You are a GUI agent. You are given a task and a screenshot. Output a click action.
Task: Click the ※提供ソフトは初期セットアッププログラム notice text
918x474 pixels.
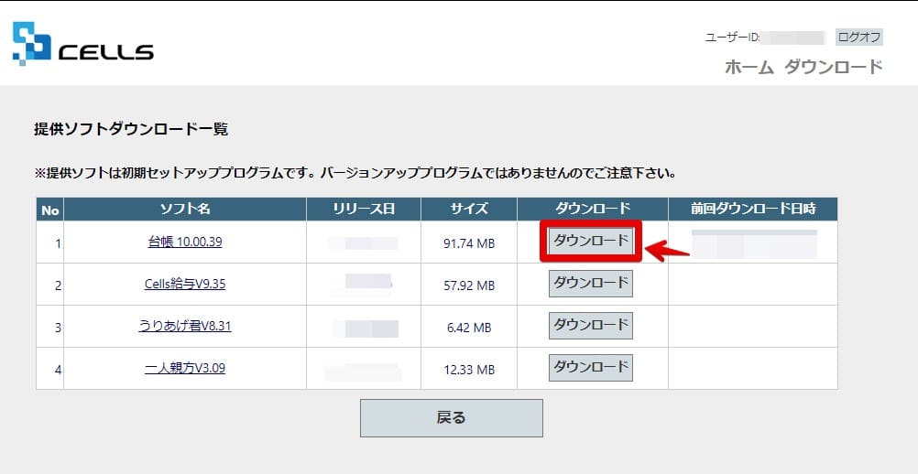(355, 174)
